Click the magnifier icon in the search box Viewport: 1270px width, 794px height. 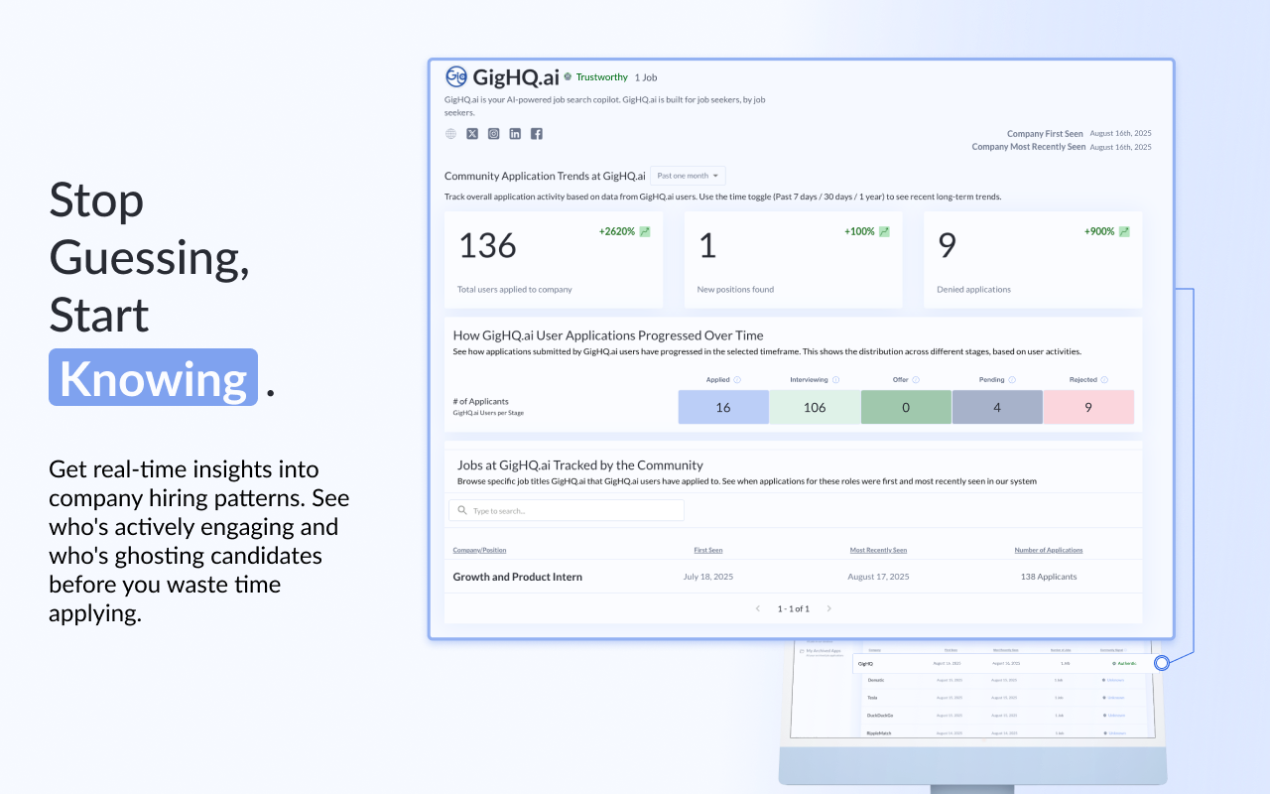462,510
